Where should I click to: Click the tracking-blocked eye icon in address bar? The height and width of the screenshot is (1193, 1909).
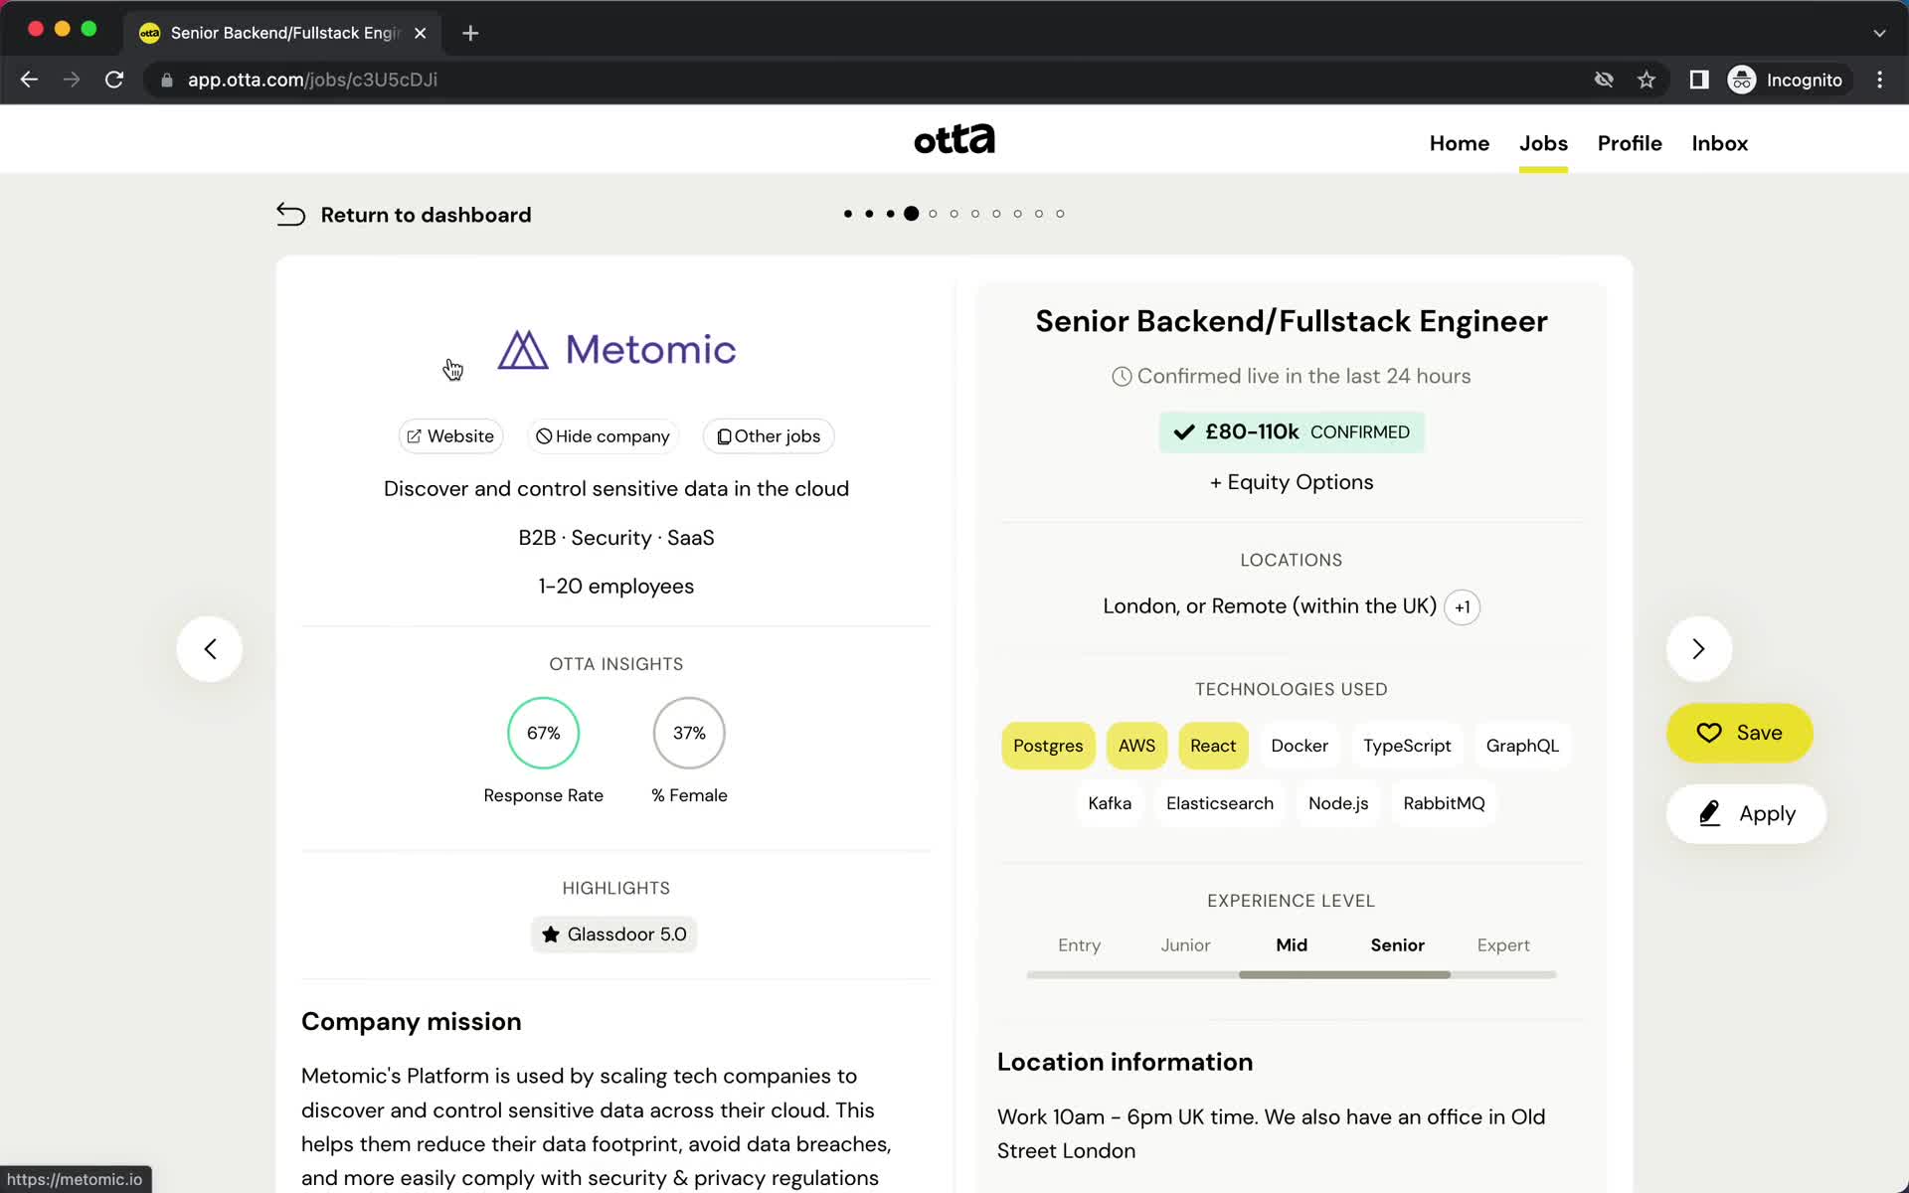[1604, 80]
